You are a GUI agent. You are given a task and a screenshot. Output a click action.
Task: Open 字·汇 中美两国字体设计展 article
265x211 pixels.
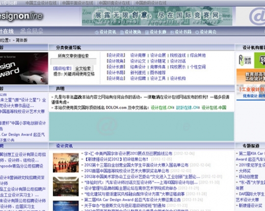point(128,154)
